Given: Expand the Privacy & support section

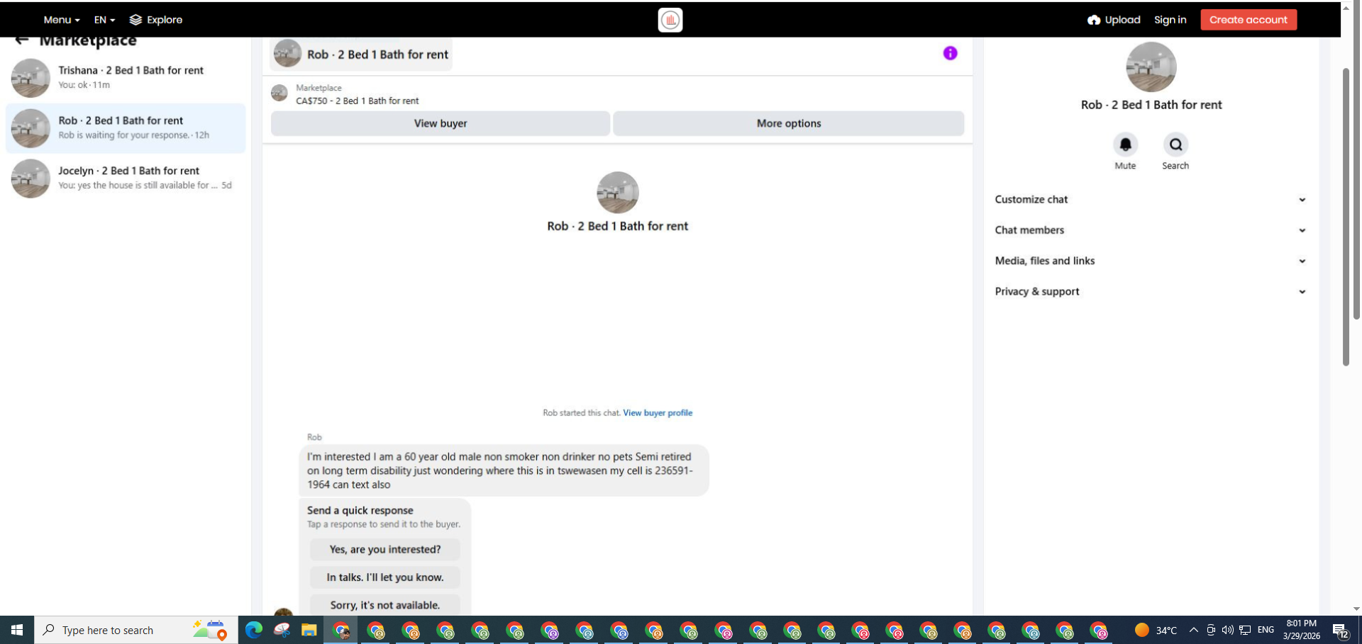Looking at the screenshot, I should [x=1151, y=291].
